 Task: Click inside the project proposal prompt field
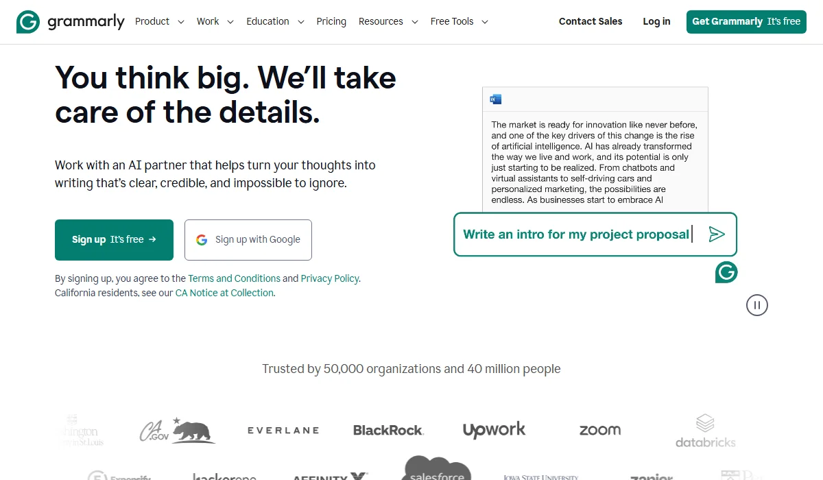[576, 234]
